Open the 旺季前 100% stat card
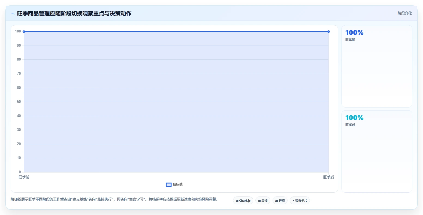The height and width of the screenshot is (215, 423). point(377,66)
